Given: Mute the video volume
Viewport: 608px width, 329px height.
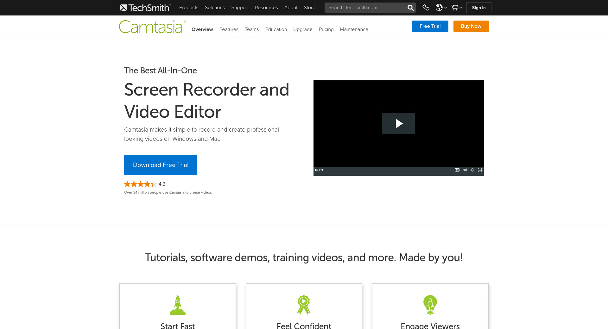Looking at the screenshot, I should pyautogui.click(x=465, y=170).
